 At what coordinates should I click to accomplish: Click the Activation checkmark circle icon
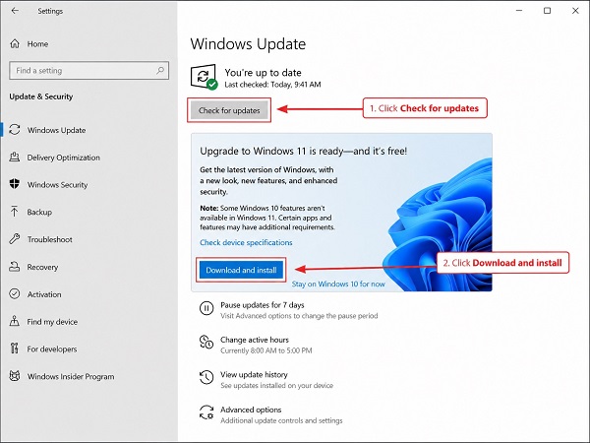point(15,293)
